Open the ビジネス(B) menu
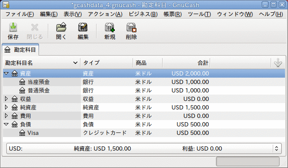This screenshot has width=288, height=168. pyautogui.click(x=143, y=14)
